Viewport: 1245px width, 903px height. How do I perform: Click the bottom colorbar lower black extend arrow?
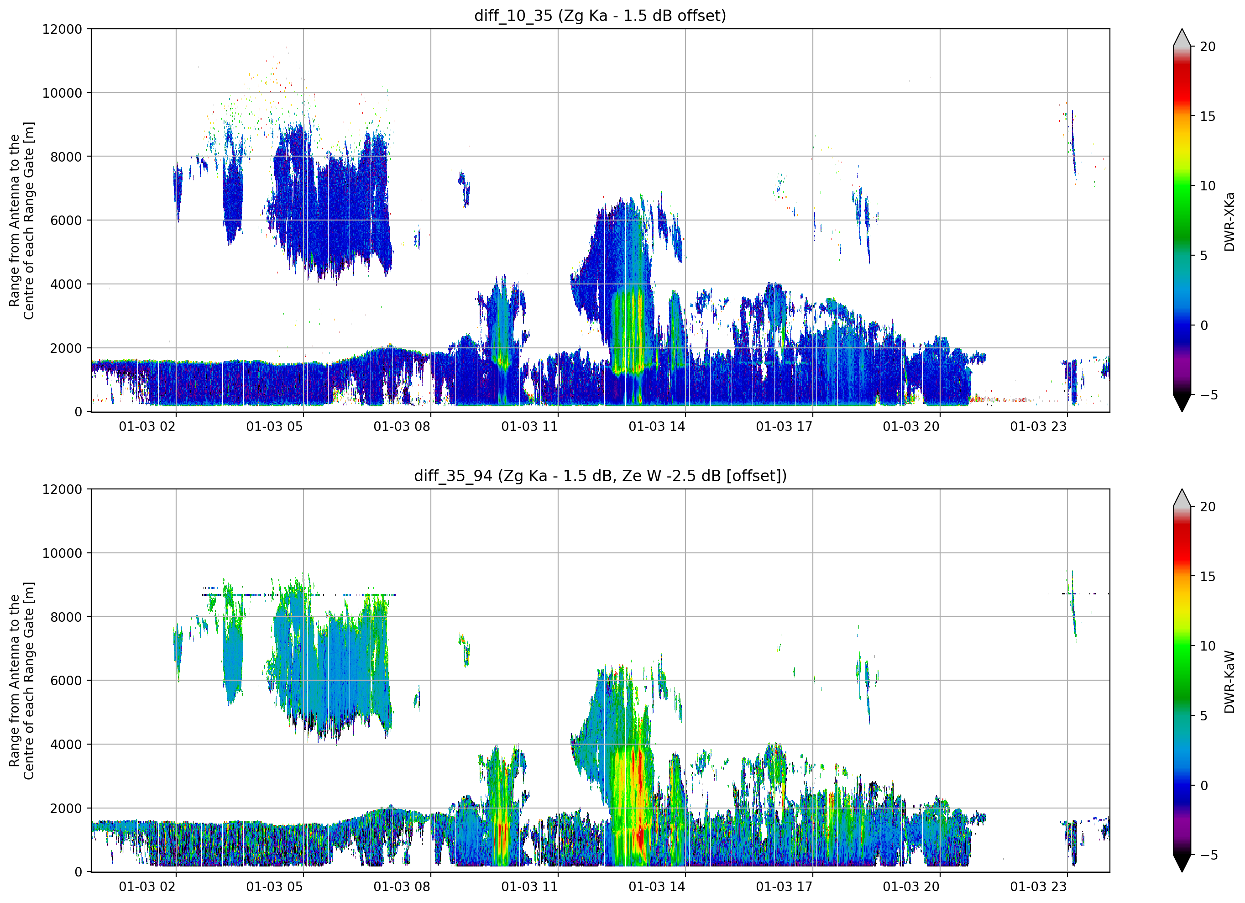coord(1181,863)
